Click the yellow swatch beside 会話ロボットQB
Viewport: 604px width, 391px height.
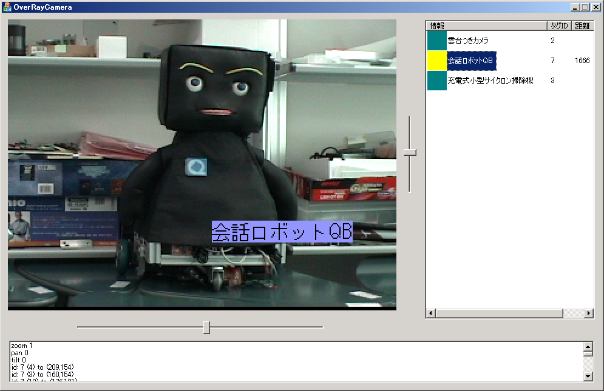pyautogui.click(x=437, y=61)
